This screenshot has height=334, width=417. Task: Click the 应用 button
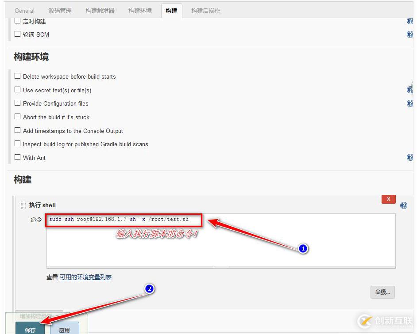(x=65, y=329)
